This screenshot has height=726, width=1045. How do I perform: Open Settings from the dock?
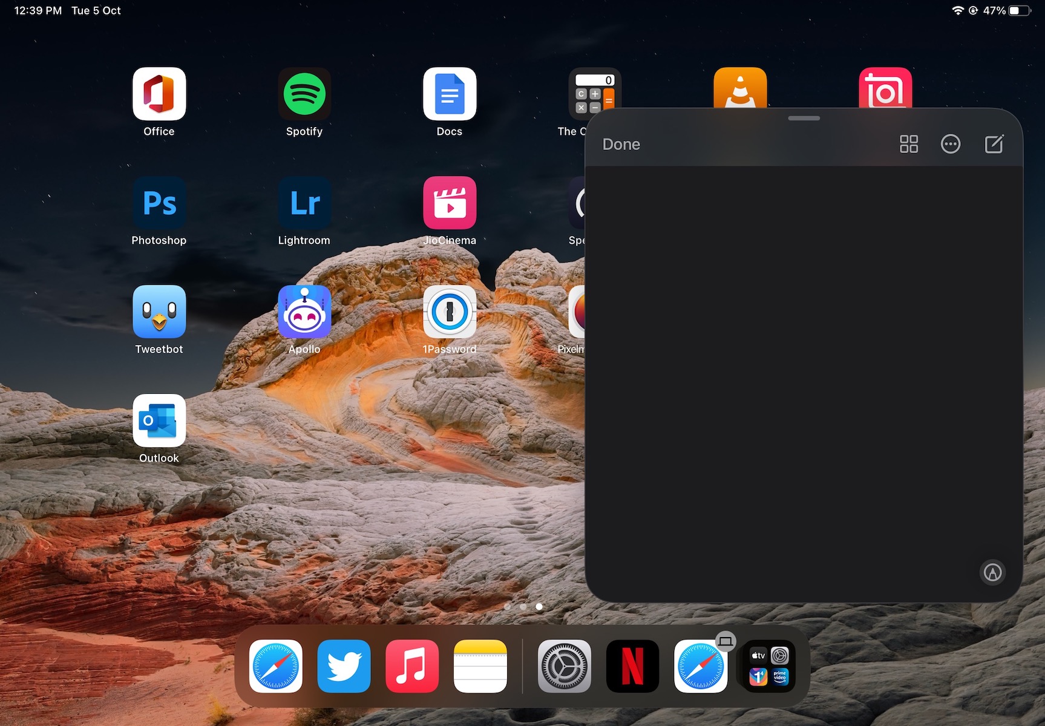pyautogui.click(x=564, y=666)
